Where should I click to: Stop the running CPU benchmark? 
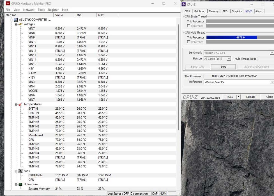(223, 67)
